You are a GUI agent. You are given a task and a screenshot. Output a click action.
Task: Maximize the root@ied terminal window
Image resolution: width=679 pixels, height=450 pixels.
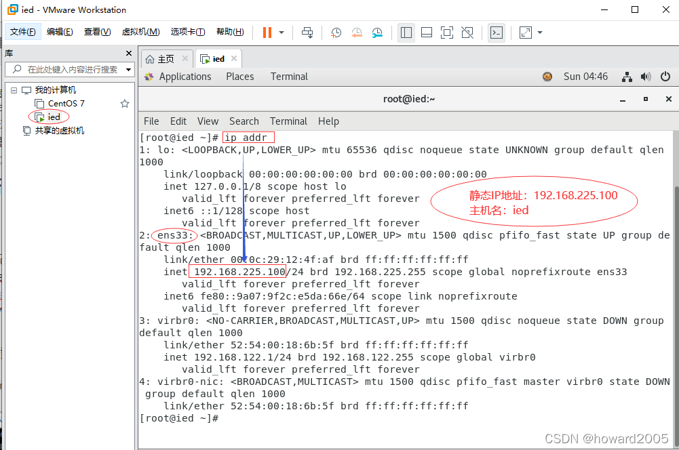pos(646,99)
